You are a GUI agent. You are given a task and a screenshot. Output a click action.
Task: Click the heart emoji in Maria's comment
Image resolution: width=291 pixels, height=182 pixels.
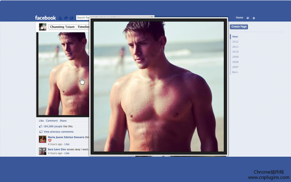pyautogui.click(x=50, y=140)
